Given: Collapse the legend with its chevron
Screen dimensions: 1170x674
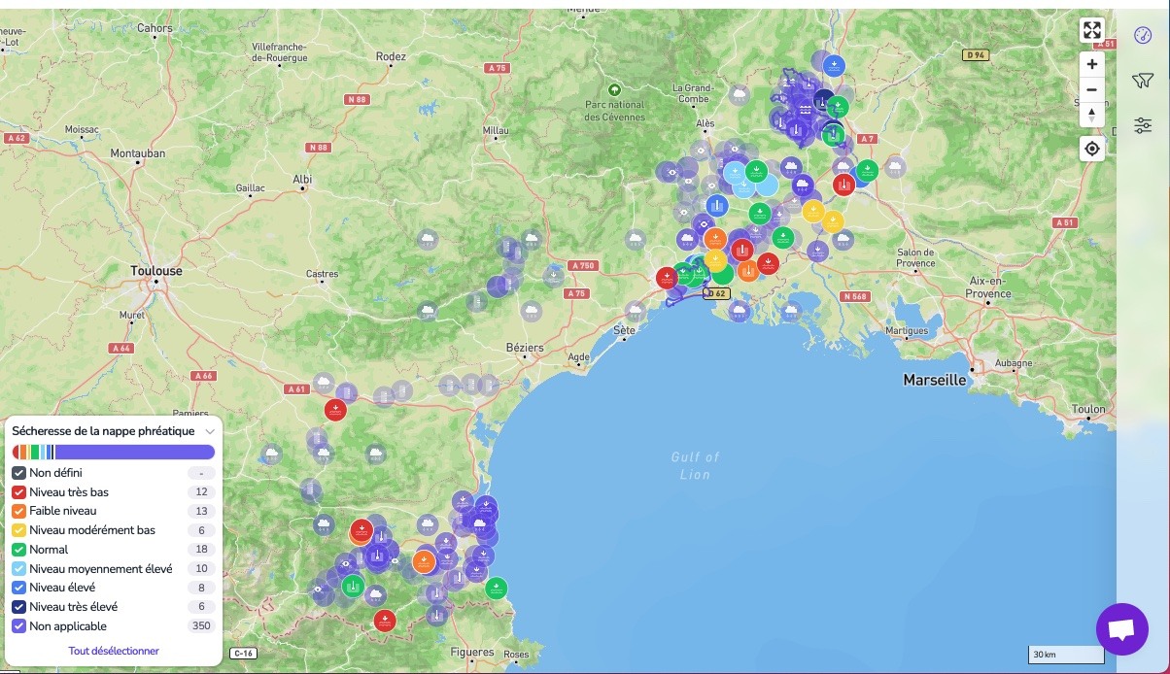Looking at the screenshot, I should pyautogui.click(x=210, y=431).
